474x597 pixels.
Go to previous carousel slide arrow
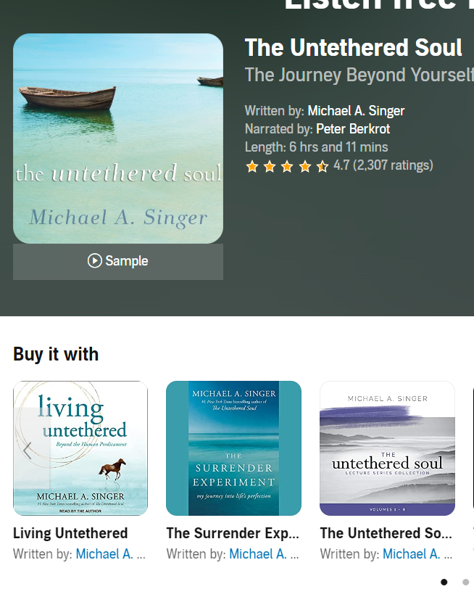pyautogui.click(x=28, y=450)
